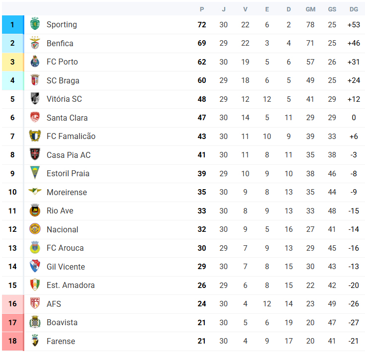Open the Gil Vicente team link

pyautogui.click(x=66, y=267)
